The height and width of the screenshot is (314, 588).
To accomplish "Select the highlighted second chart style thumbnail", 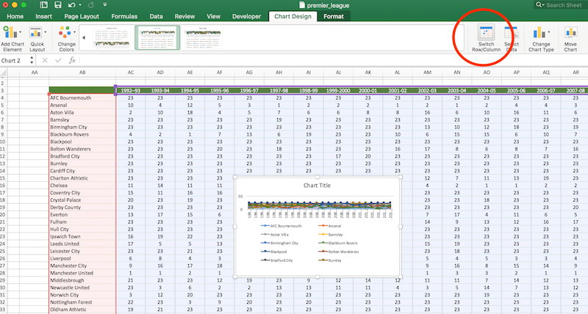I will 157,37.
